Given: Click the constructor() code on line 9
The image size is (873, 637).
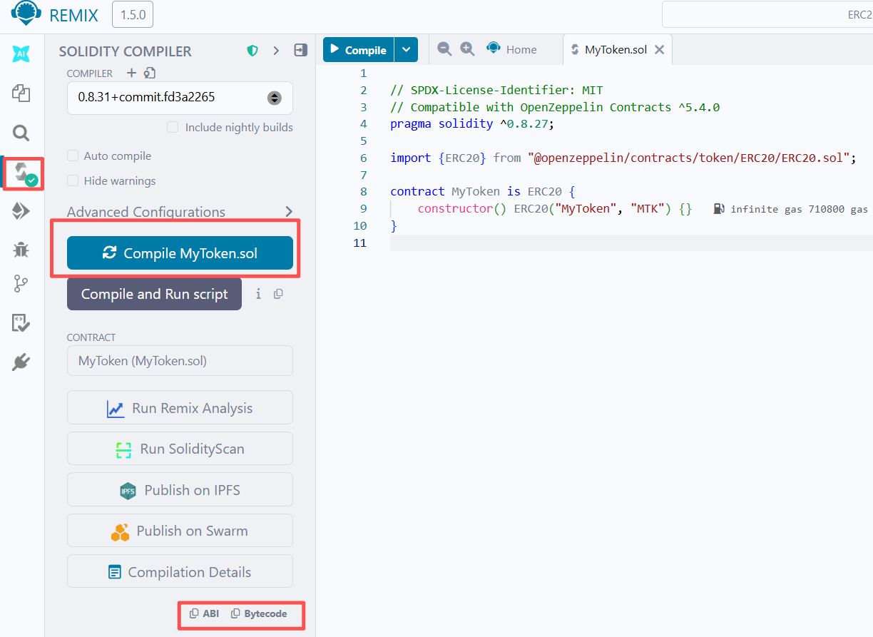Looking at the screenshot, I should coord(555,208).
